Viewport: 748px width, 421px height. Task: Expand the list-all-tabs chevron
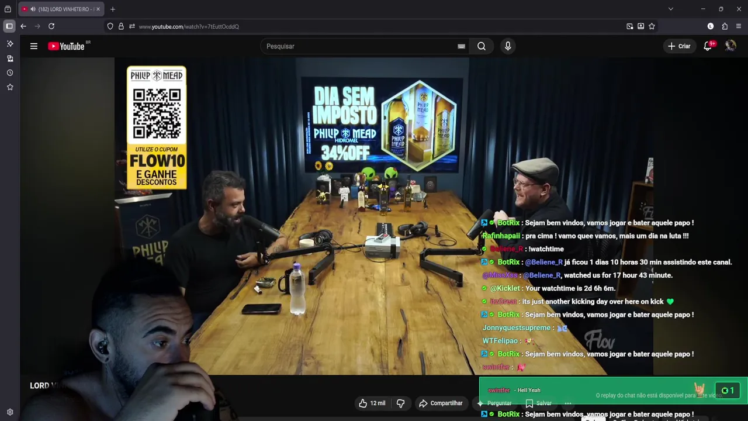[x=671, y=9]
